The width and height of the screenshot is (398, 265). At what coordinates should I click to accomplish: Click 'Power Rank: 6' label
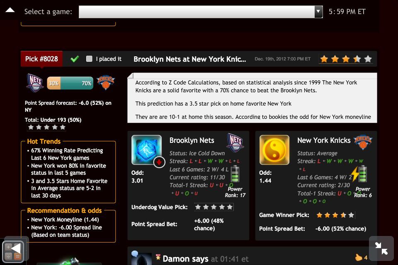pyautogui.click(x=363, y=192)
